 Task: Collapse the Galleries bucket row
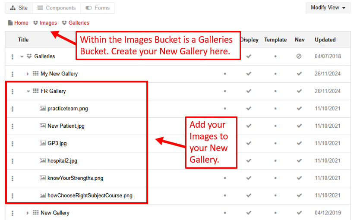tap(22, 57)
